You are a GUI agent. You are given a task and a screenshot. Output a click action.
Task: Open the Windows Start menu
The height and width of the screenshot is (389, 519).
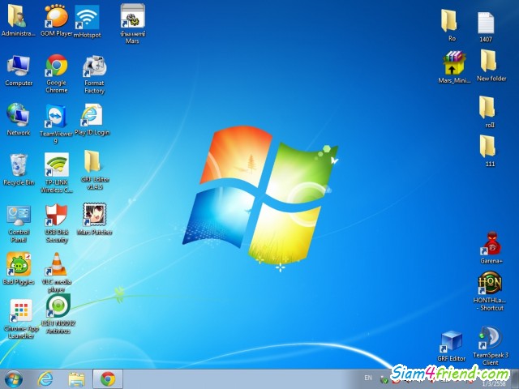pyautogui.click(x=14, y=379)
